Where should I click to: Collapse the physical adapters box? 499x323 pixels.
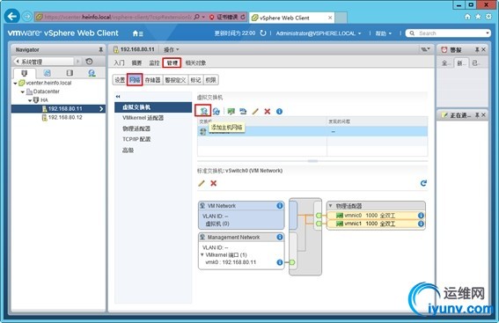[330, 206]
